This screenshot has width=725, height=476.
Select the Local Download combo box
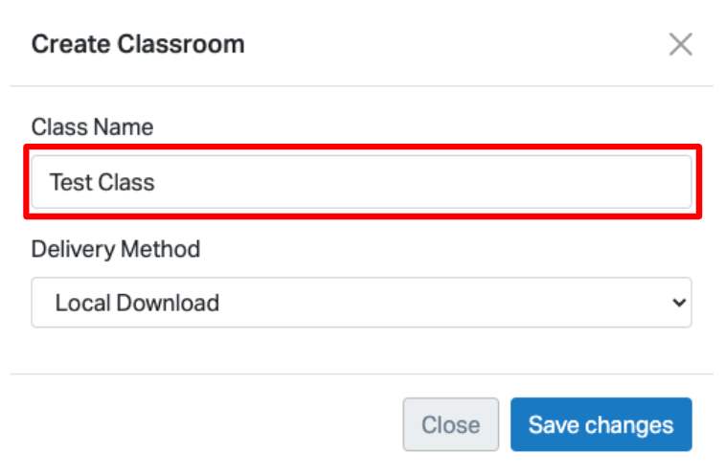(361, 303)
